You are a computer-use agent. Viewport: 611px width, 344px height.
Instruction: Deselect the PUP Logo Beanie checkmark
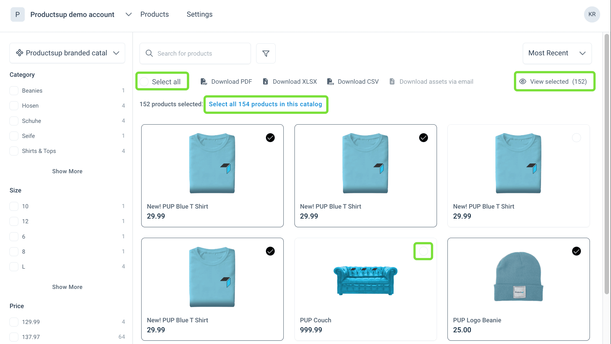pos(576,251)
